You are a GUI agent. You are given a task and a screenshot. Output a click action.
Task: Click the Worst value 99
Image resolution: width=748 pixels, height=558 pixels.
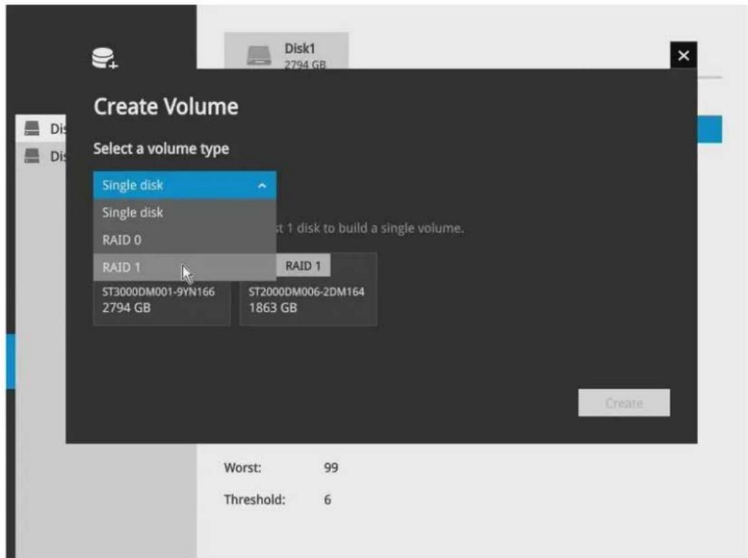pyautogui.click(x=331, y=467)
